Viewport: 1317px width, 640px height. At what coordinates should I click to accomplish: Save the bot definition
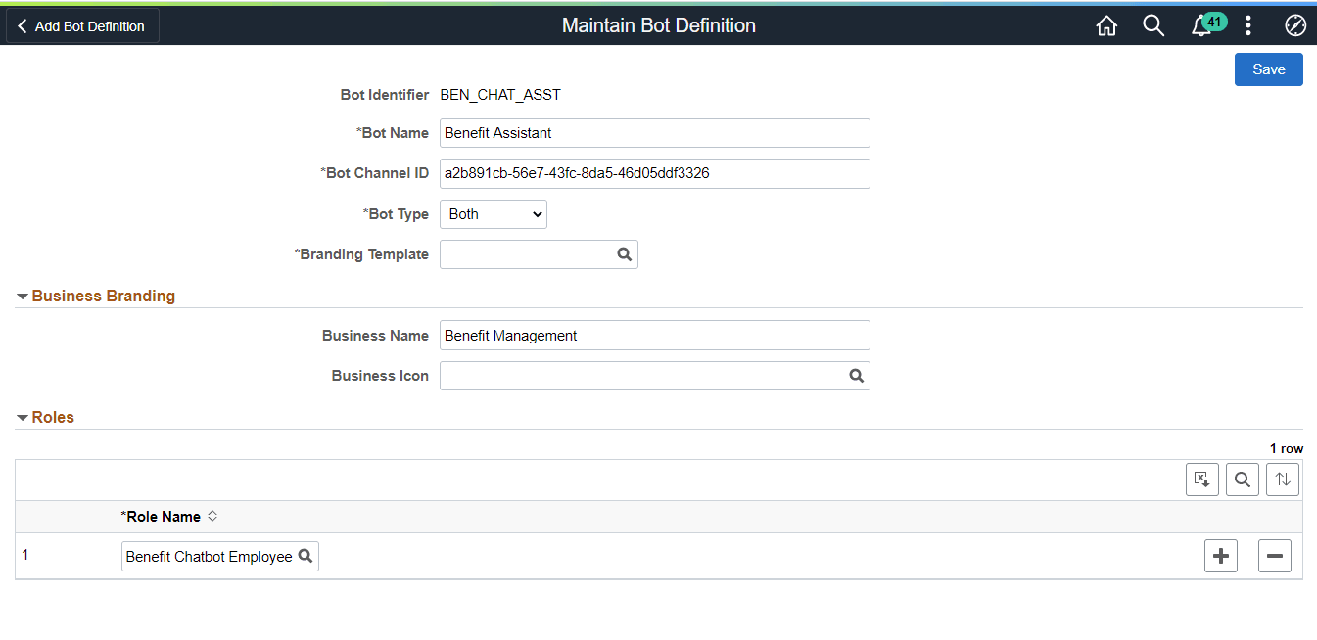pyautogui.click(x=1268, y=69)
